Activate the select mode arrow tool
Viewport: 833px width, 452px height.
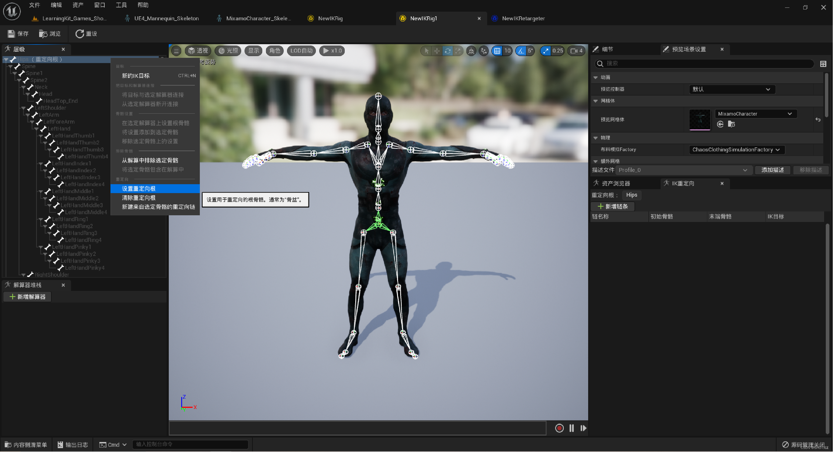[x=427, y=51]
